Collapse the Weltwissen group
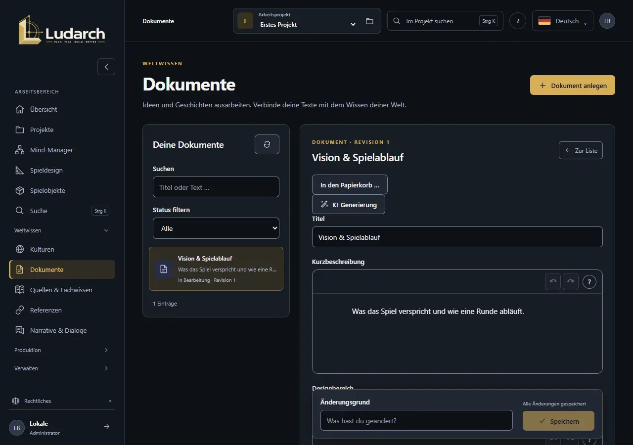 click(62, 230)
